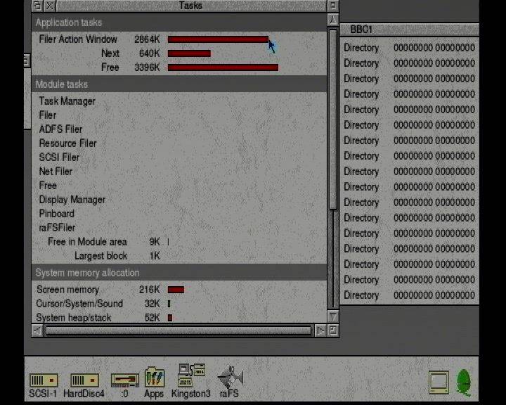
Task: Click the Tasks window title bar
Action: pos(190,6)
